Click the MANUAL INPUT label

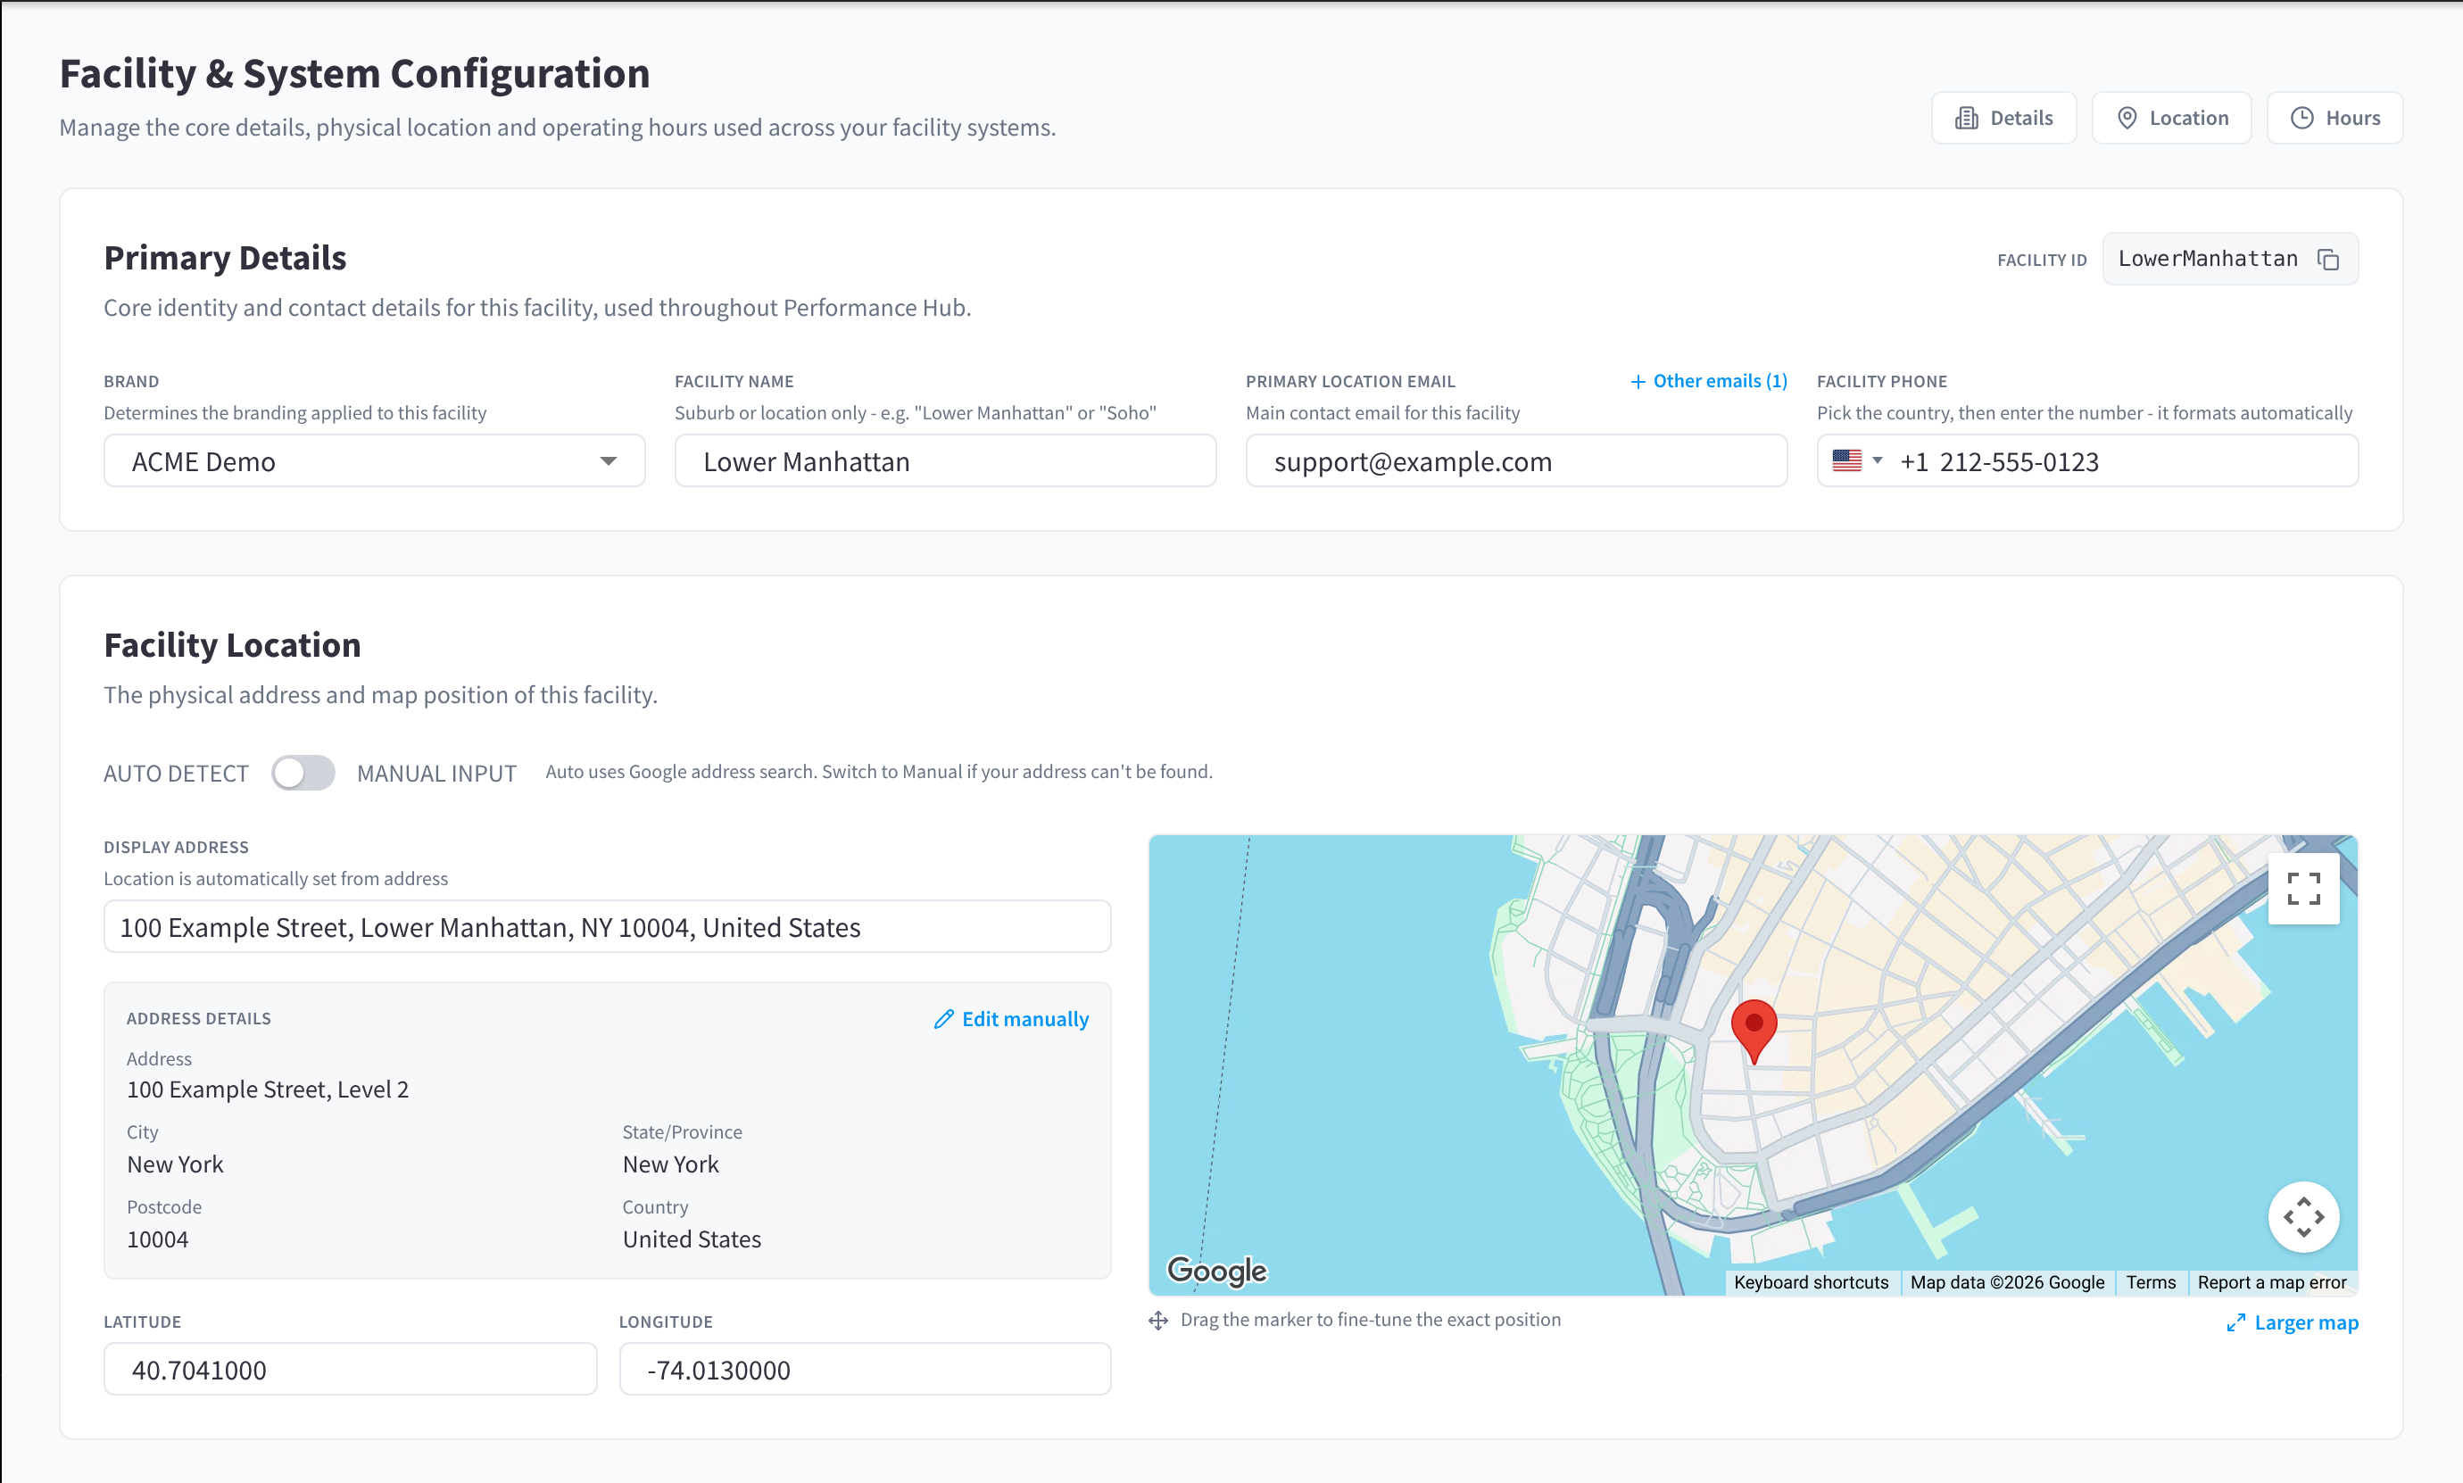pos(436,774)
